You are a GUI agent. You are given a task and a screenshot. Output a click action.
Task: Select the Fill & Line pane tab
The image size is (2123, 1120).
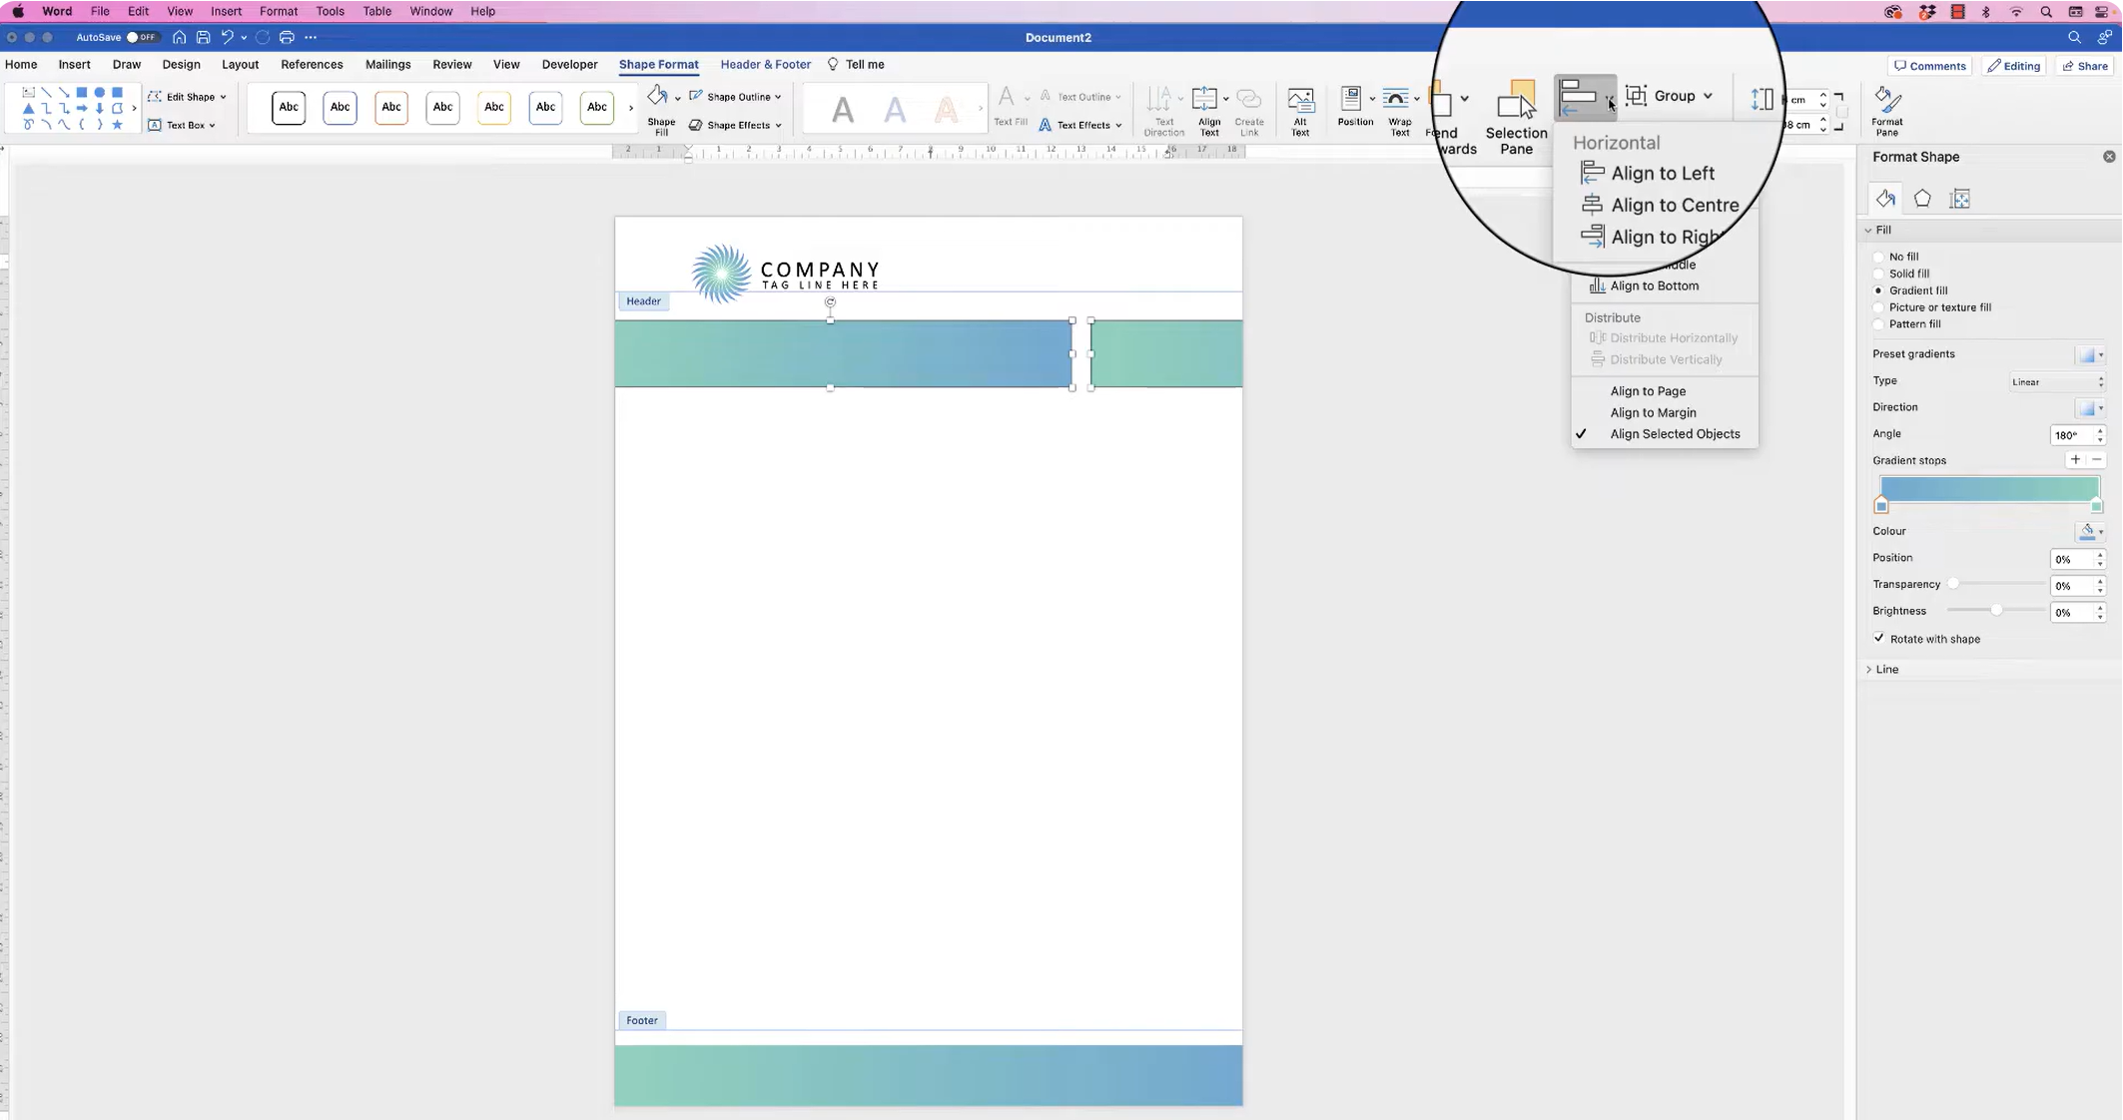point(1885,199)
